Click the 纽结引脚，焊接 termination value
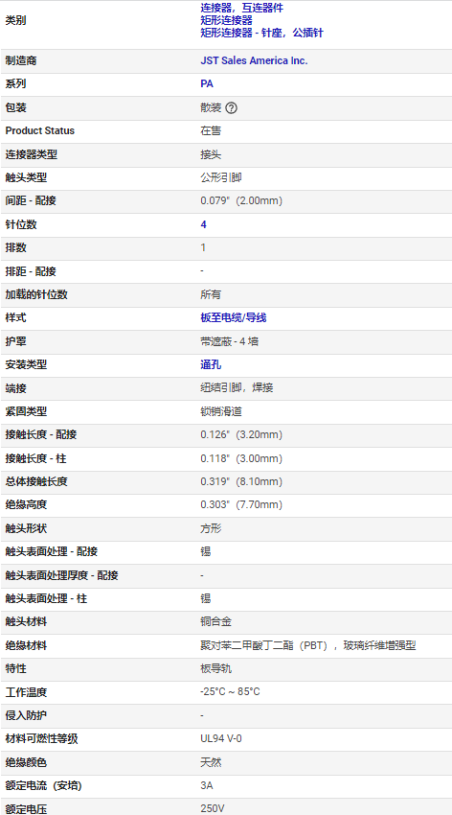This screenshot has width=452, height=815. (237, 387)
